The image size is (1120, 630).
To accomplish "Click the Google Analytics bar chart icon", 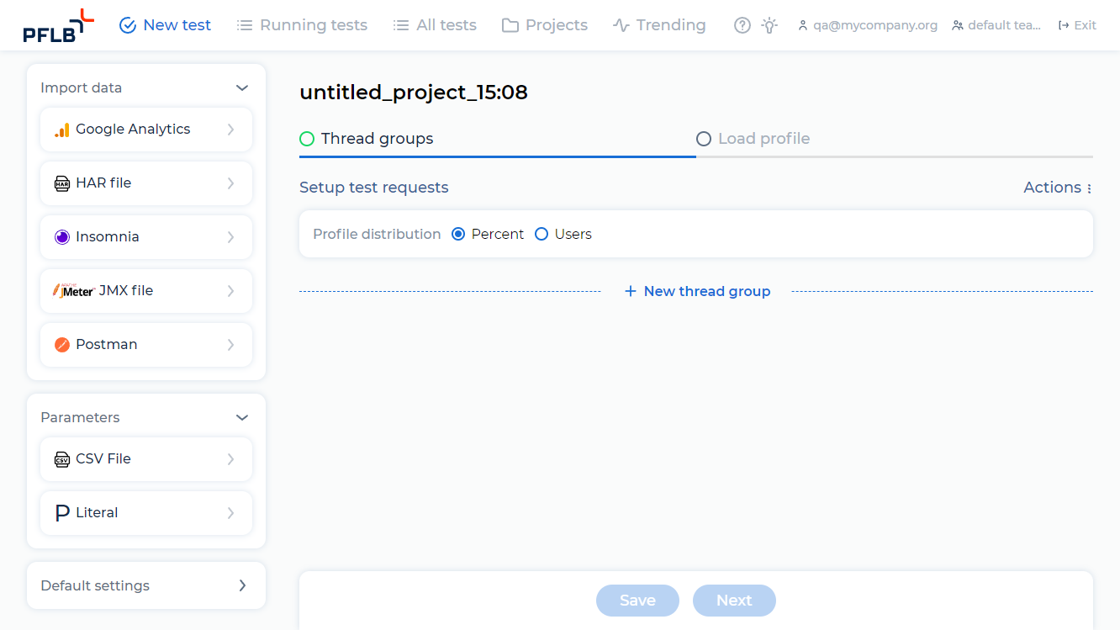I will 62,130.
